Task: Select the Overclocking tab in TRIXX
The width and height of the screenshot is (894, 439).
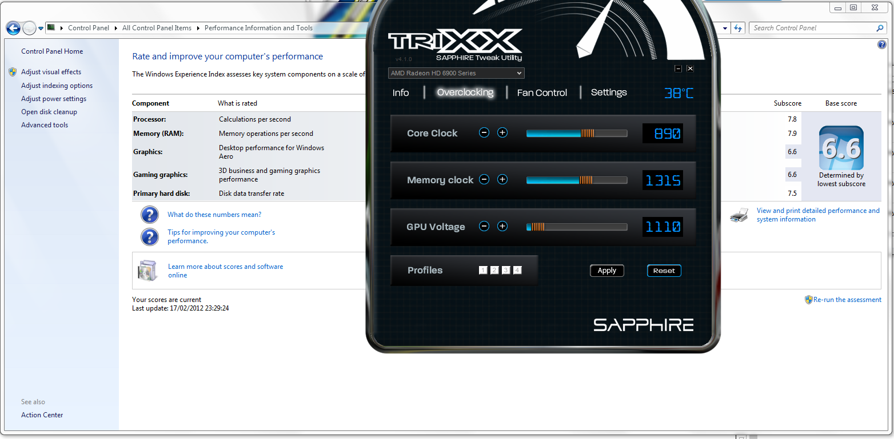Action: pyautogui.click(x=465, y=92)
